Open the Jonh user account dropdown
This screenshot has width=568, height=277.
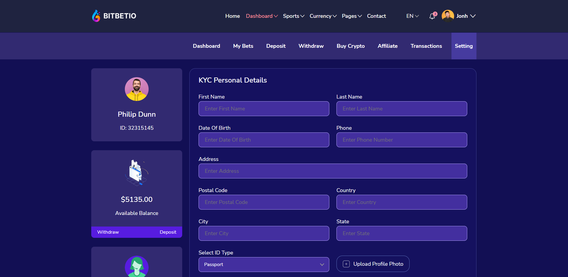(466, 16)
